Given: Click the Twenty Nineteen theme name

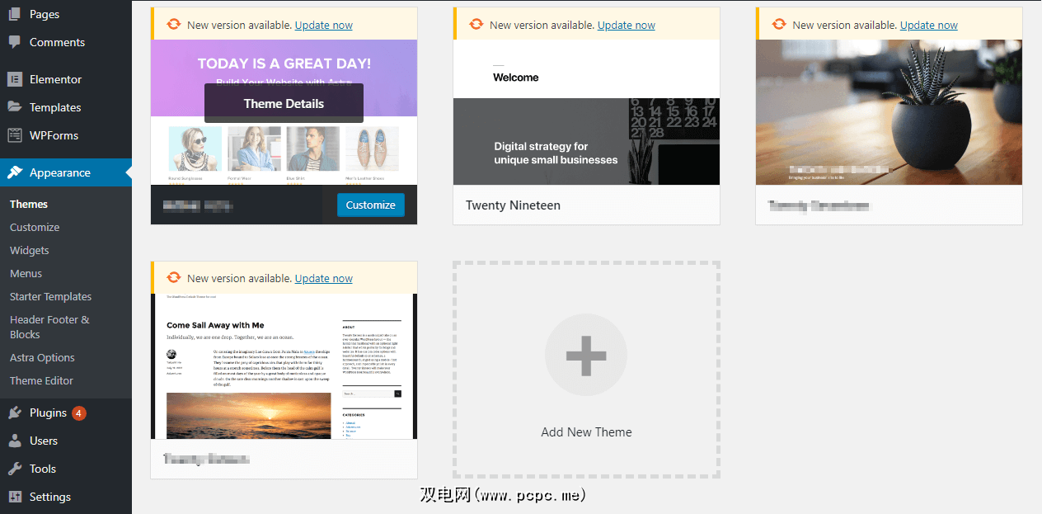Looking at the screenshot, I should pyautogui.click(x=513, y=205).
